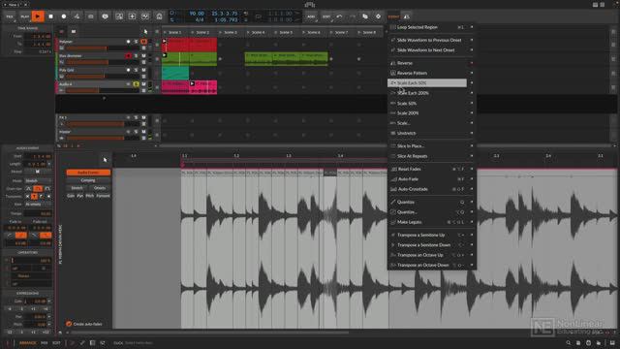Select Reset Fades menu entry

[432, 169]
